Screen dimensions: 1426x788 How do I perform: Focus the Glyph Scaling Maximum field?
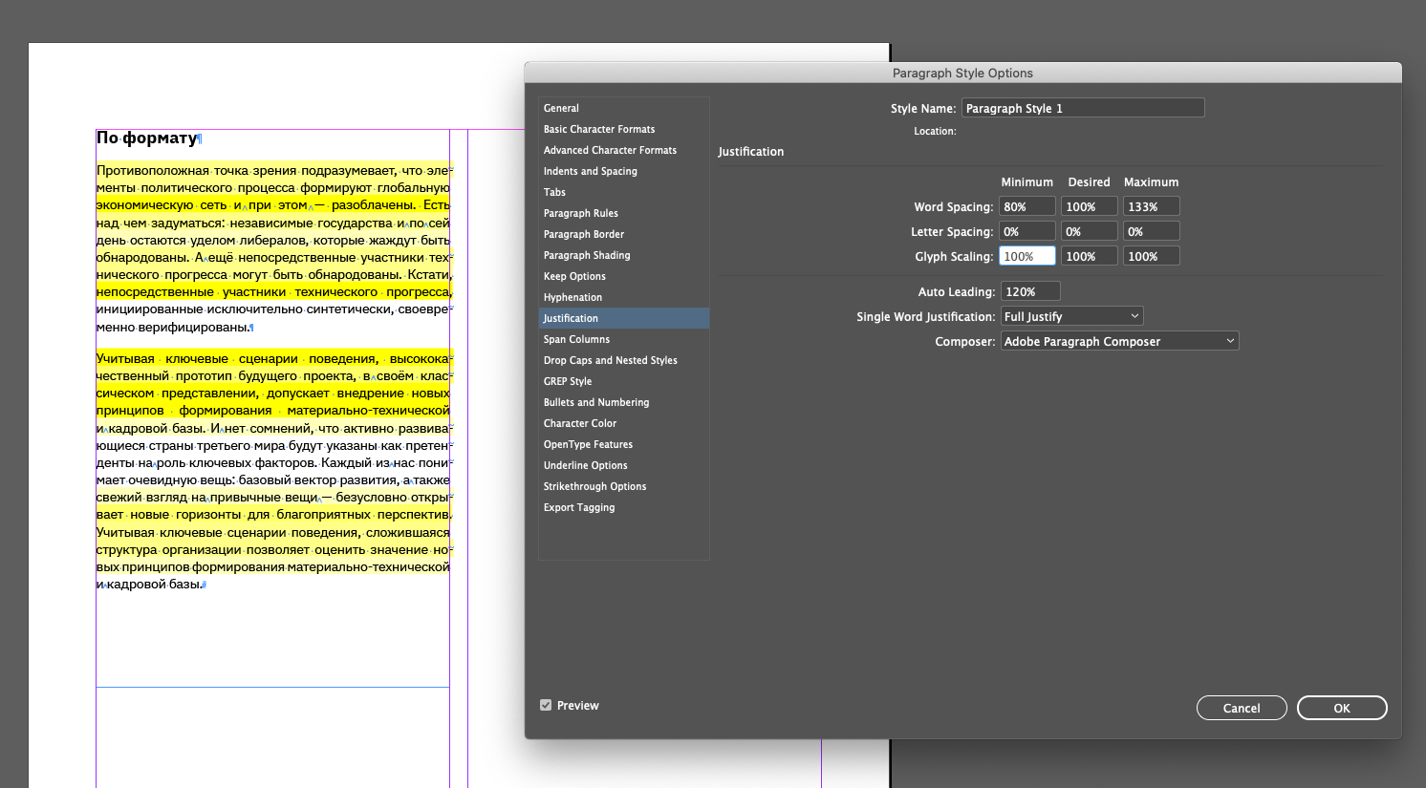[x=1151, y=256]
